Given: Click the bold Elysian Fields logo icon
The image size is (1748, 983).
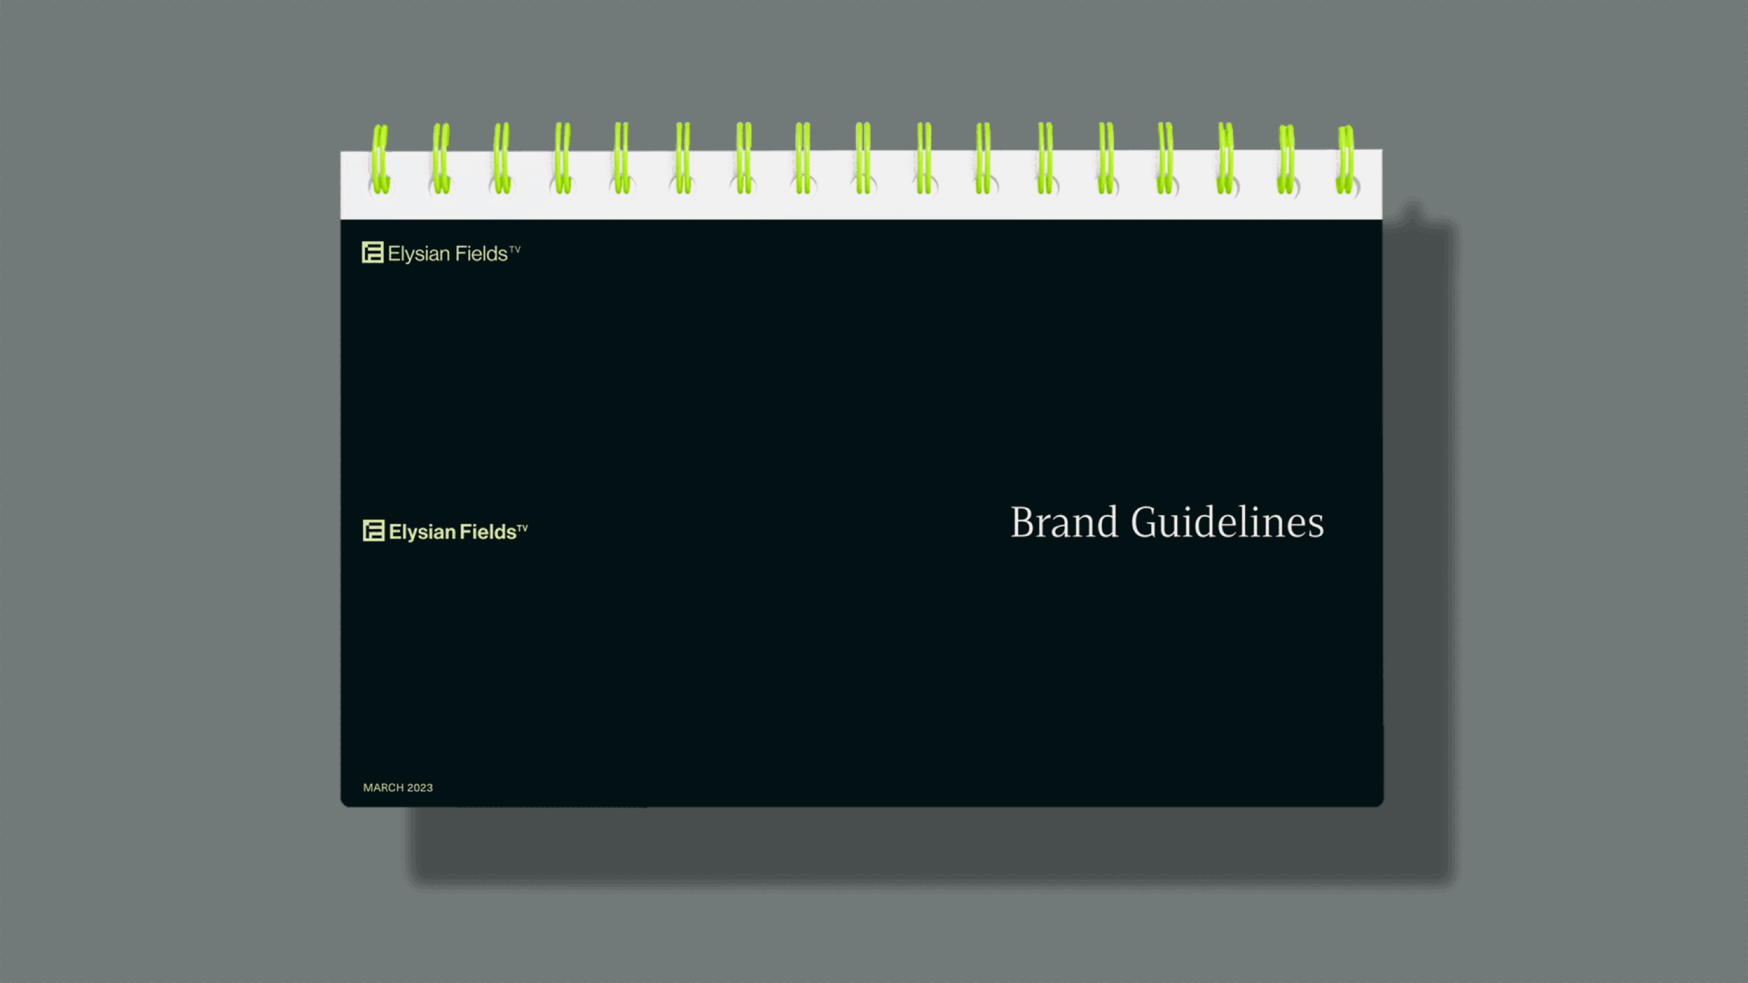Looking at the screenshot, I should click(x=373, y=531).
